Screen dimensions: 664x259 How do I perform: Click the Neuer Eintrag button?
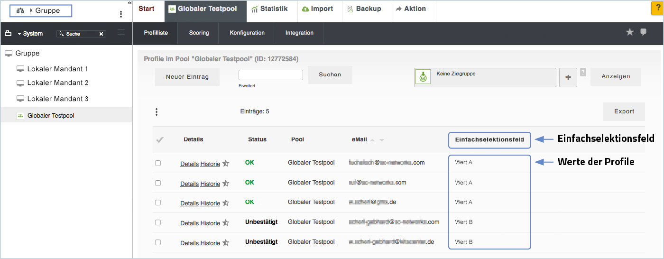click(187, 77)
